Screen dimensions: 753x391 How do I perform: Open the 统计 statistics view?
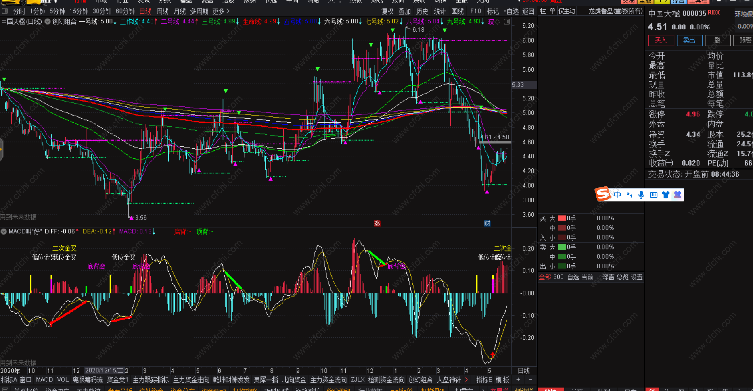[x=440, y=11]
